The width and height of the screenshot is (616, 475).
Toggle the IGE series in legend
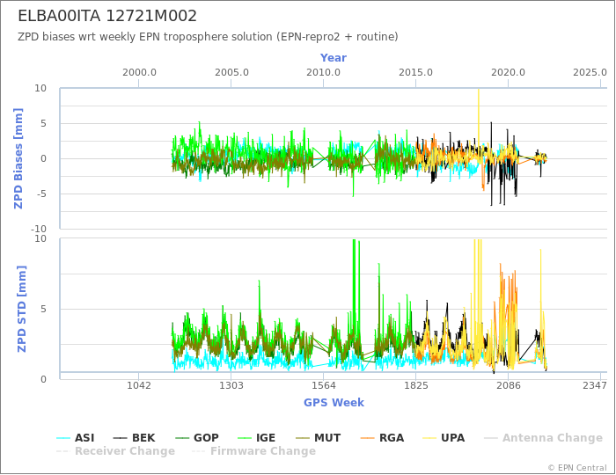pyautogui.click(x=257, y=438)
